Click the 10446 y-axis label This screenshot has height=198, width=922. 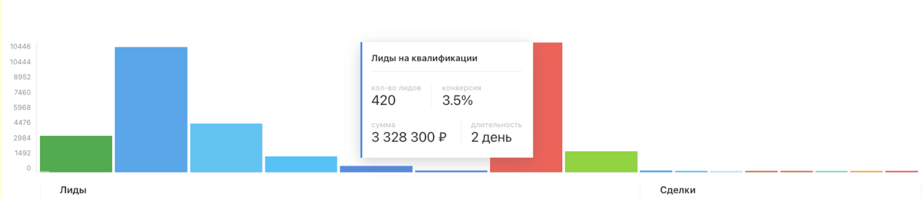click(20, 47)
